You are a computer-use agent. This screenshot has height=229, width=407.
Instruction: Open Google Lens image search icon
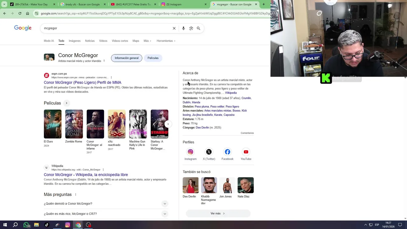191,28
